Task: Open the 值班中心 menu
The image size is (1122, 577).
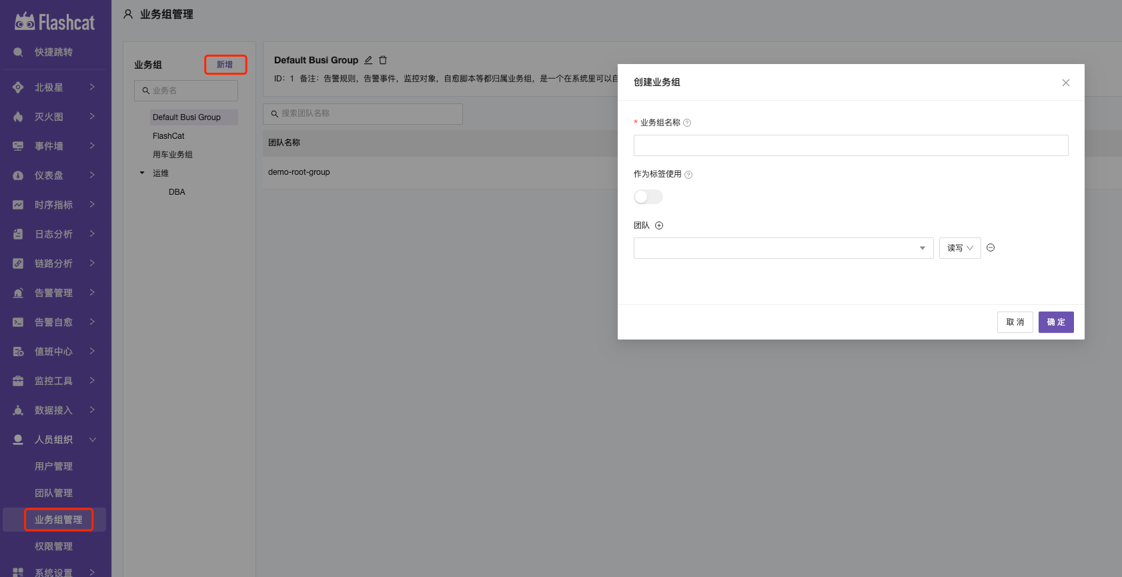Action: (x=54, y=352)
